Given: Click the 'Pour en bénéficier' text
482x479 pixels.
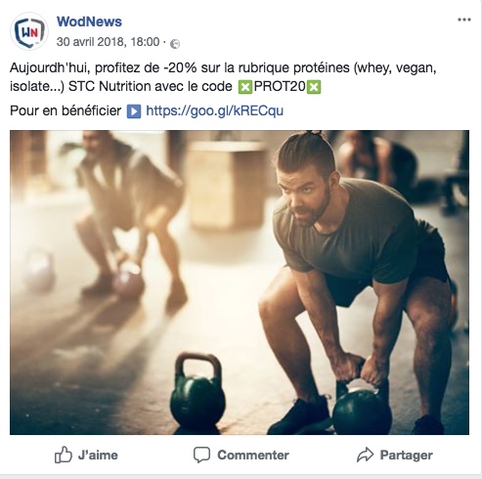Looking at the screenshot, I should pos(66,110).
